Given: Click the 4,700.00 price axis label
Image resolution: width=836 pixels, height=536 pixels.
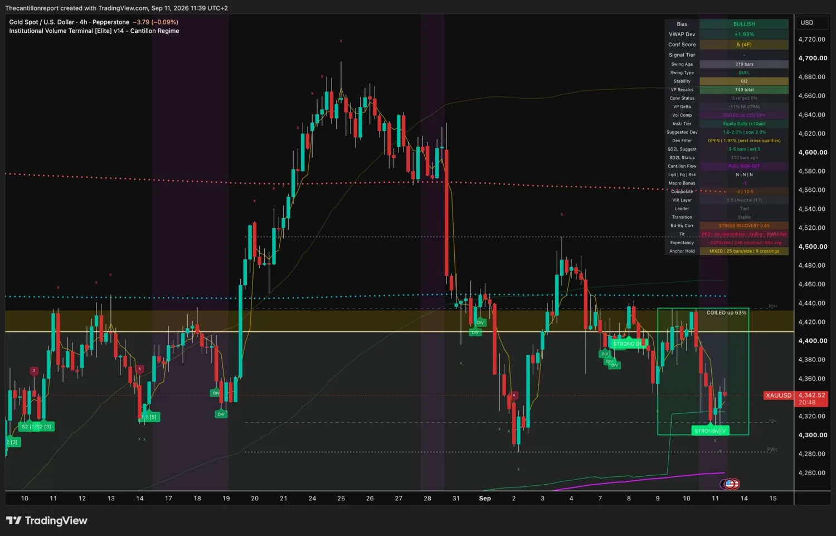Looking at the screenshot, I should pyautogui.click(x=813, y=58).
